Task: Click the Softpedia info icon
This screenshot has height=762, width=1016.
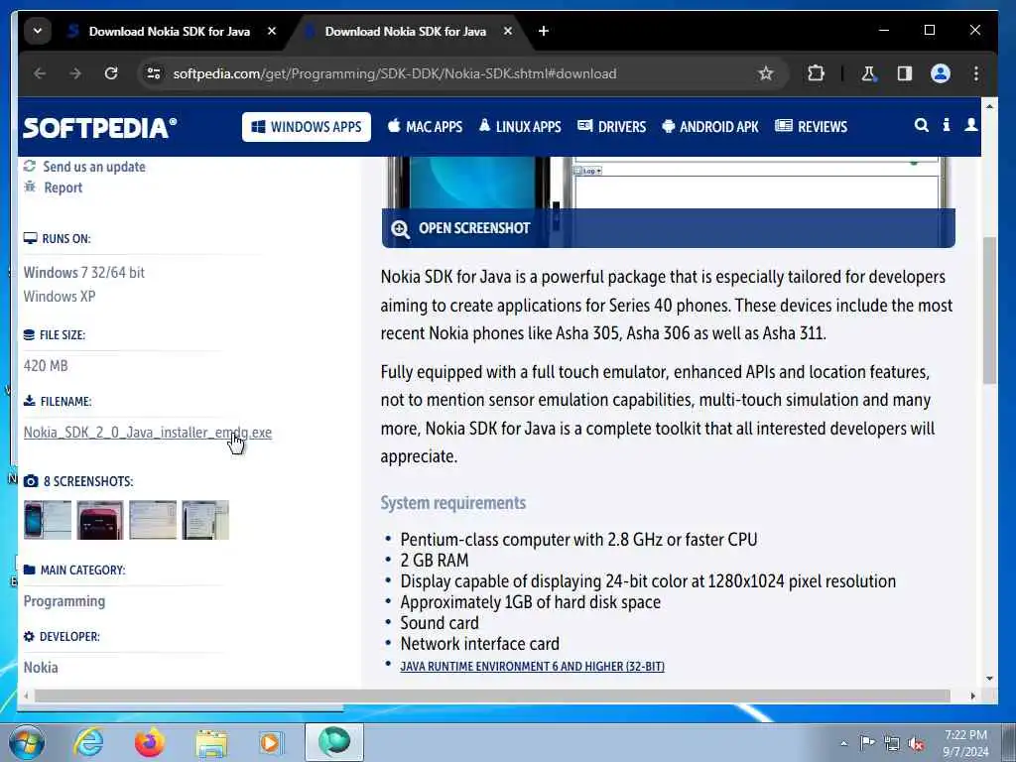Action: [946, 125]
